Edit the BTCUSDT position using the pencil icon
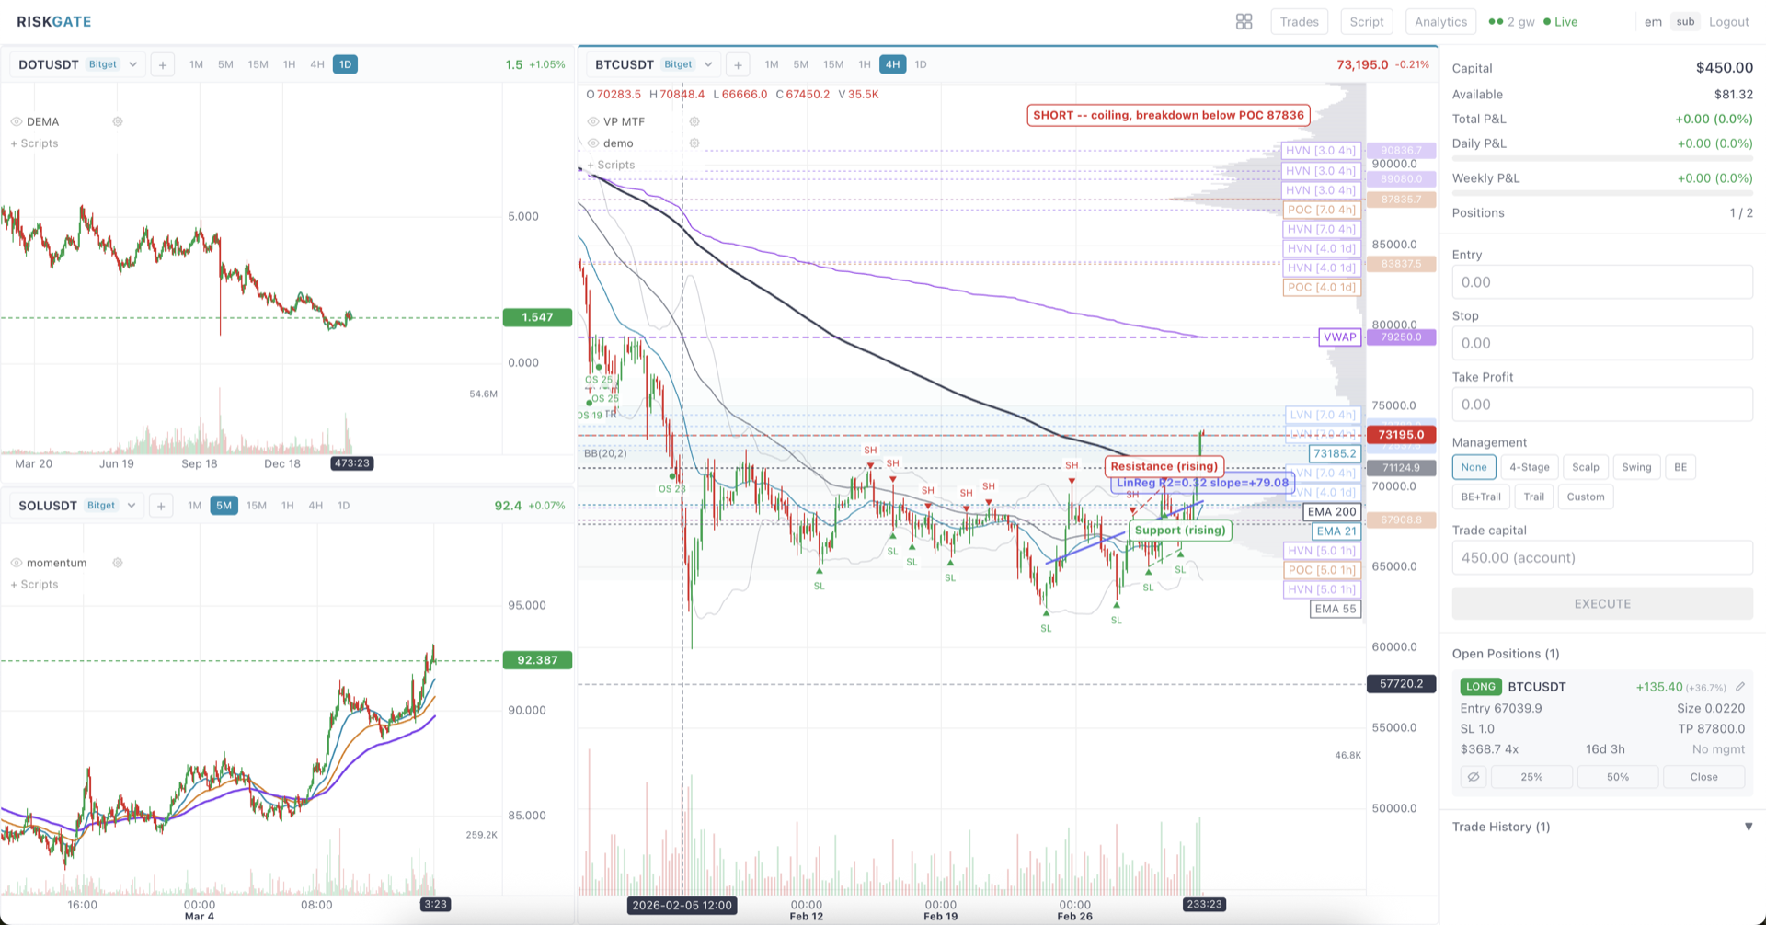Image resolution: width=1766 pixels, height=925 pixels. click(1741, 686)
